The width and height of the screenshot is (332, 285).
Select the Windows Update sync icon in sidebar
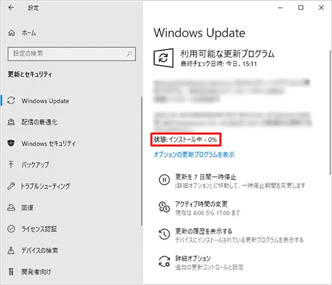[11, 101]
